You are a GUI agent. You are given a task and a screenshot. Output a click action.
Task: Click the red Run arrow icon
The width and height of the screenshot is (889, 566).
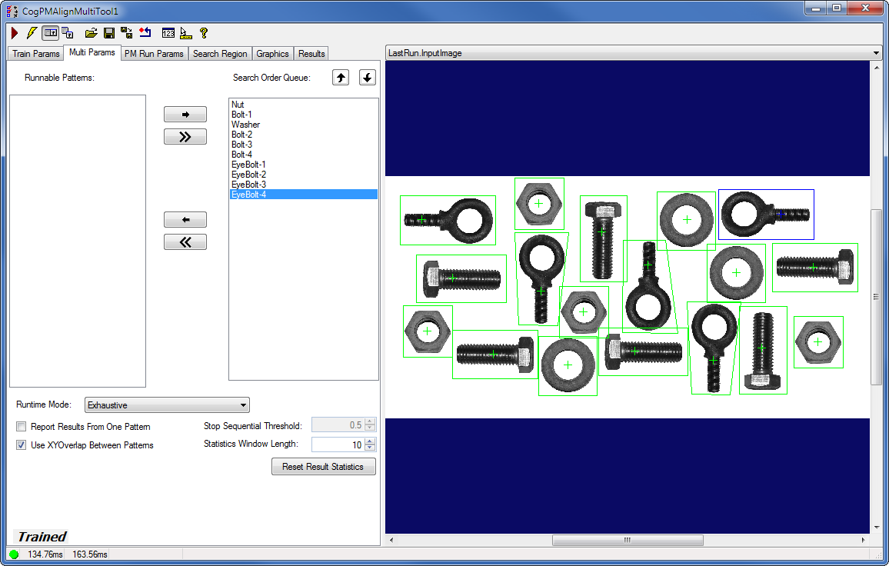15,33
